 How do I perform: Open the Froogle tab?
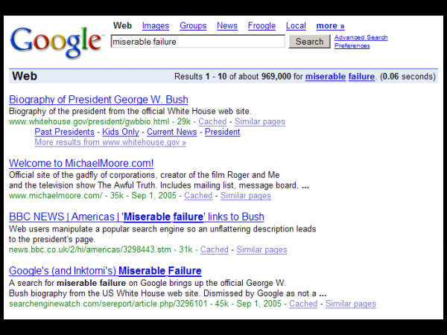point(261,26)
